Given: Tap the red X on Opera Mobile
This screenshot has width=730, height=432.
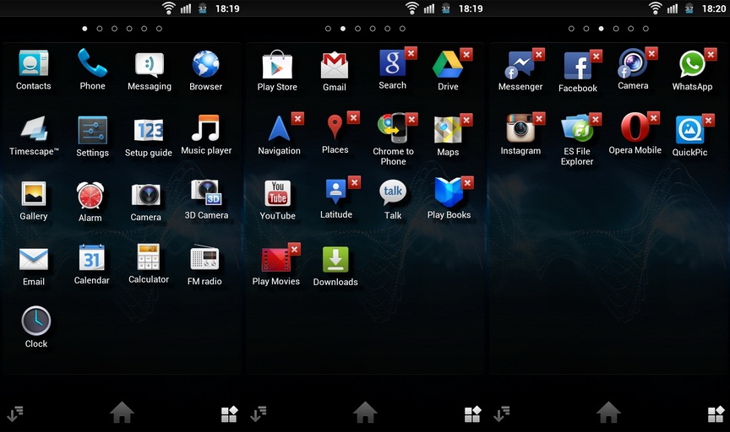Looking at the screenshot, I should tap(654, 117).
